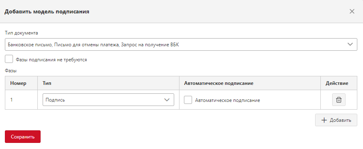The image size is (363, 149).
Task: Delete phase 1 with trash icon
Action: point(339,100)
